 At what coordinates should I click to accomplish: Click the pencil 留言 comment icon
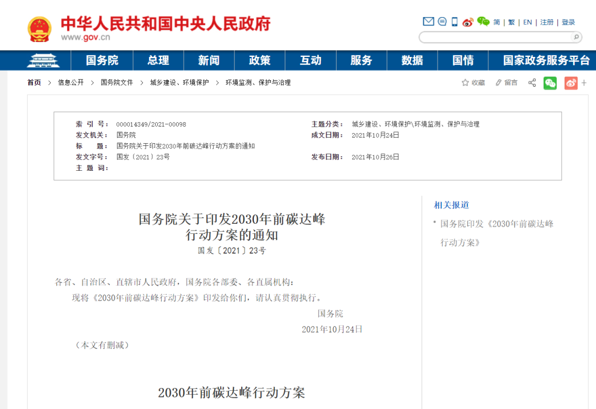[x=507, y=83]
